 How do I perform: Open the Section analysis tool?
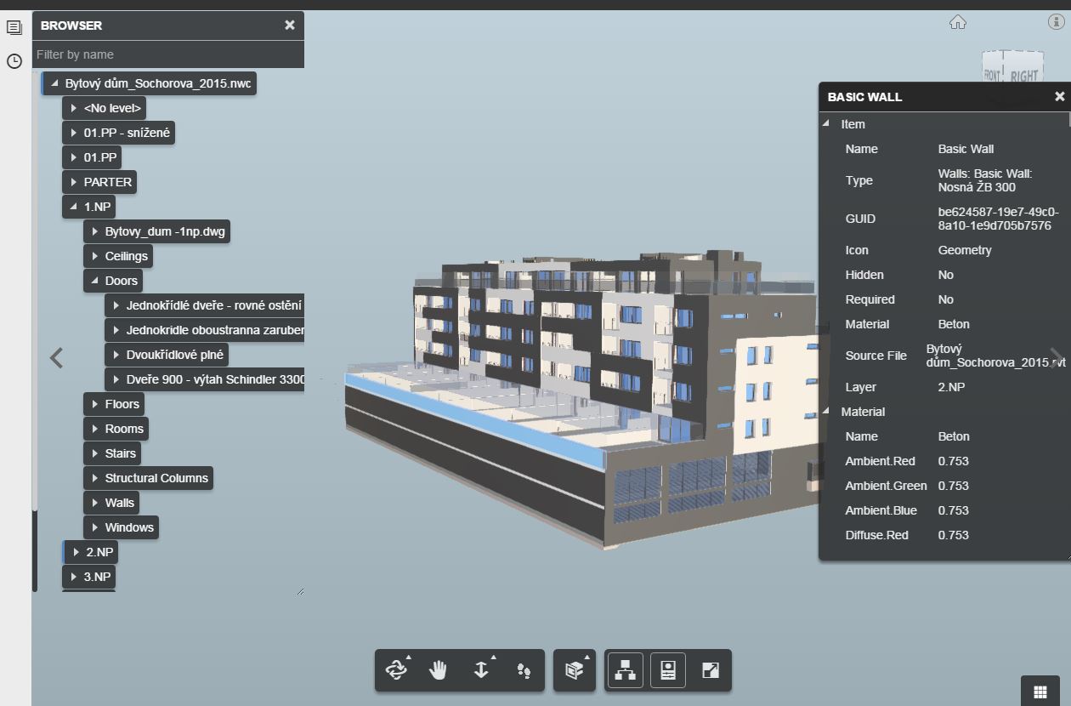(574, 670)
